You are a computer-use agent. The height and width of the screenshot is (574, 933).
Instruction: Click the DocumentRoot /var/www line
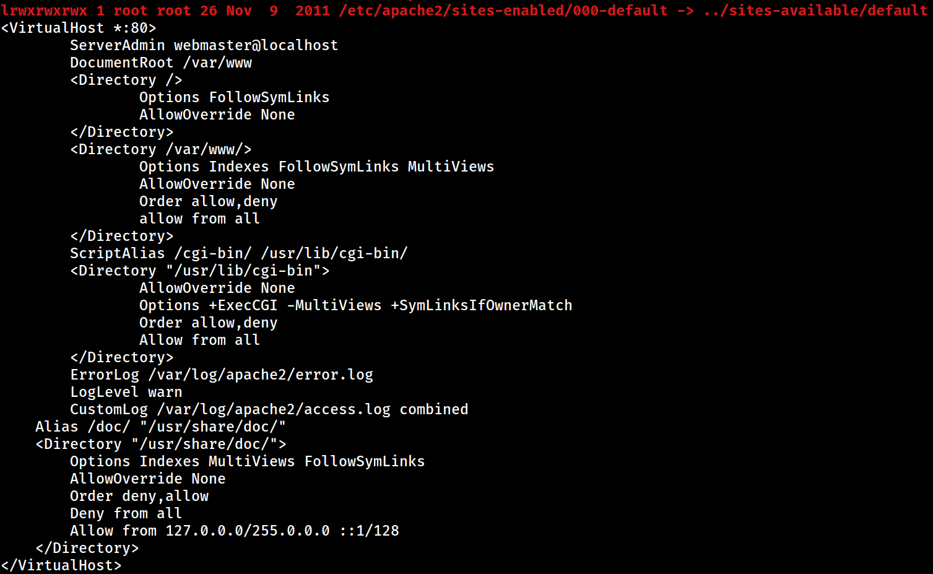click(x=161, y=63)
